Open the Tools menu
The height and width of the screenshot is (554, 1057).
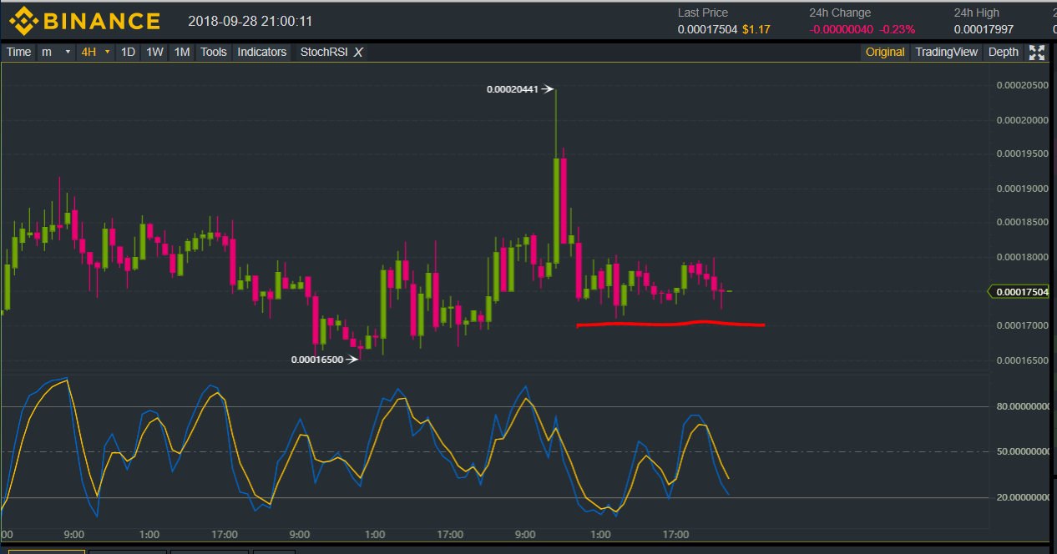pyautogui.click(x=213, y=52)
